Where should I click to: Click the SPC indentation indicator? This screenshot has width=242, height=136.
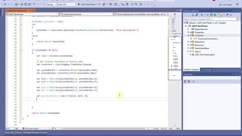pos(171,128)
